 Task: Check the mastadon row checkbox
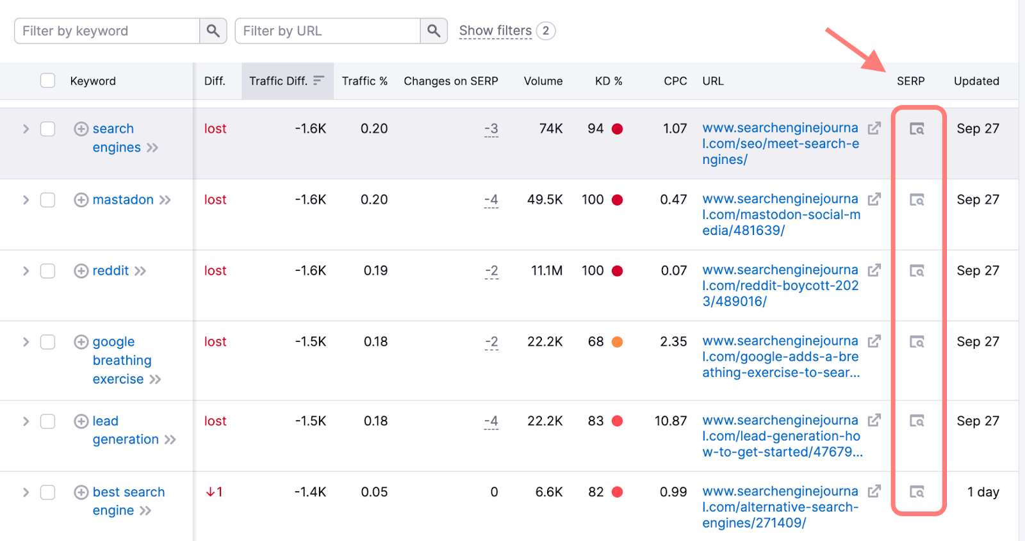47,200
